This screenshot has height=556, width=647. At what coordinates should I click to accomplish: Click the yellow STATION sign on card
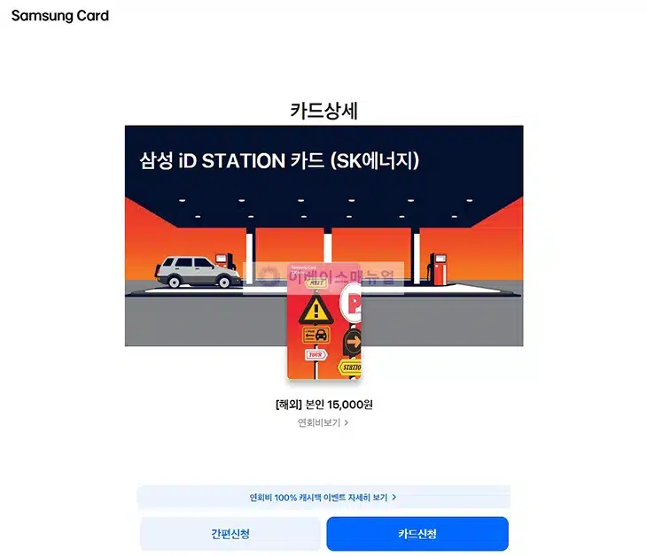coord(350,367)
